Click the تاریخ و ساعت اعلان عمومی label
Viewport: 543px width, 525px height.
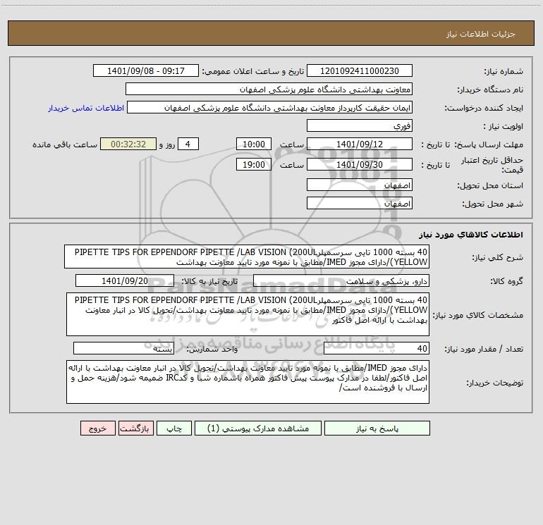(x=253, y=72)
